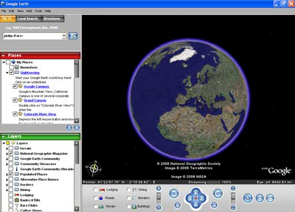The height and width of the screenshot is (212, 295).
Task: Enable the Borders checkbox in bottom panel
Action: (129, 198)
